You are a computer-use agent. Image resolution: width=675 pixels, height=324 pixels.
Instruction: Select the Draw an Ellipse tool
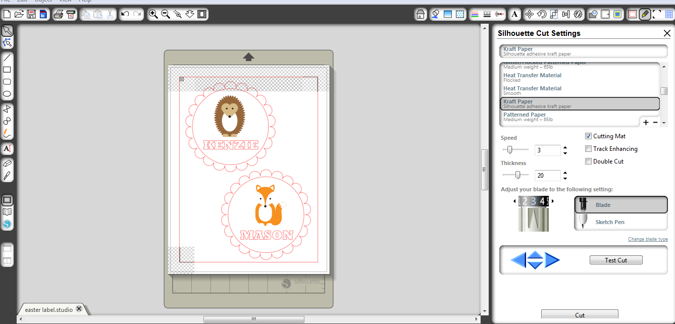coord(7,94)
